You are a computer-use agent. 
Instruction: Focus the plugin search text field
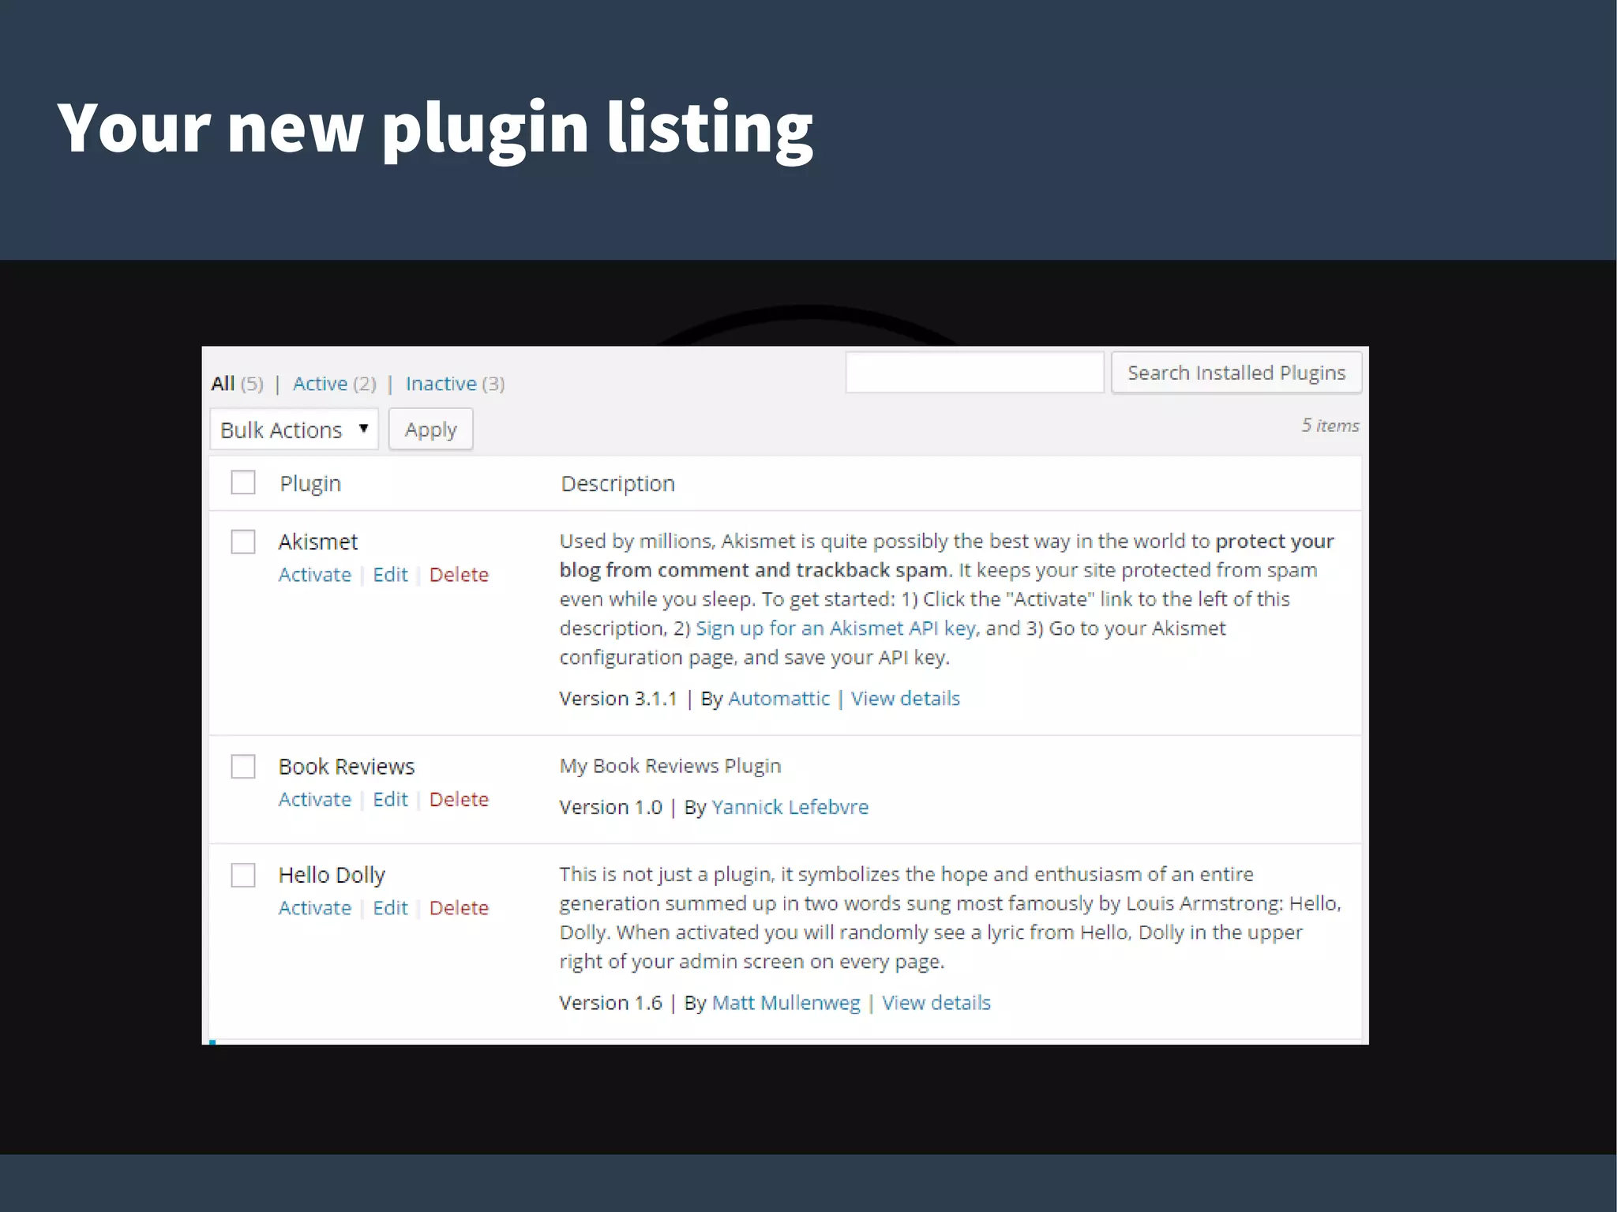(974, 373)
